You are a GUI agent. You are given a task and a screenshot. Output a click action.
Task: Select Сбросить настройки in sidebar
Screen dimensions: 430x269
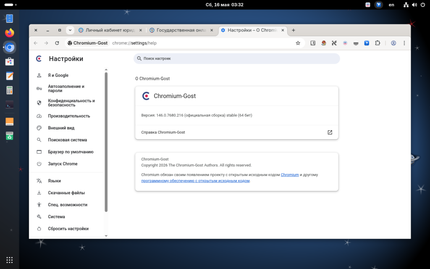tap(67, 229)
